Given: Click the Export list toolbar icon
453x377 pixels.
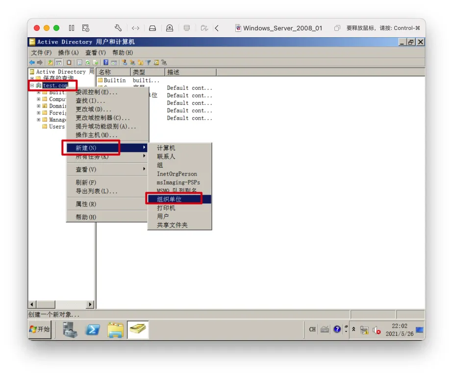Looking at the screenshot, I should pyautogui.click(x=95, y=62).
